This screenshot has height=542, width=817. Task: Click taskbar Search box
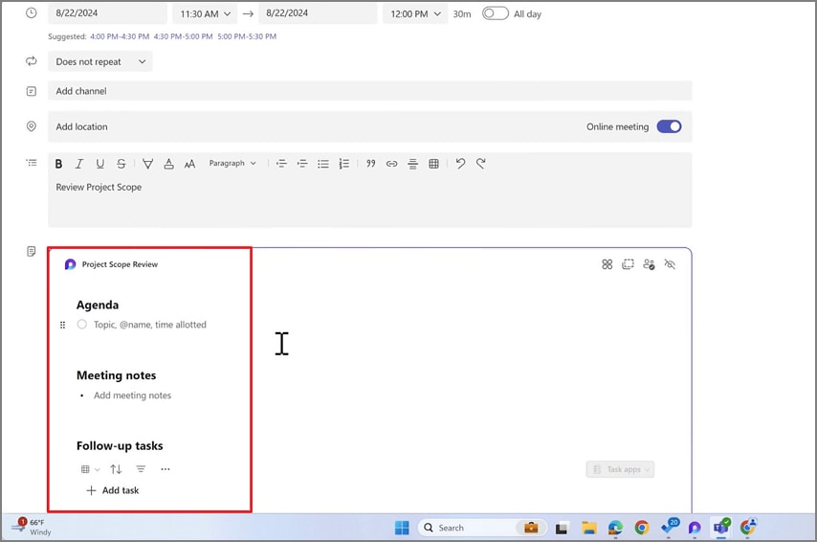tap(482, 528)
